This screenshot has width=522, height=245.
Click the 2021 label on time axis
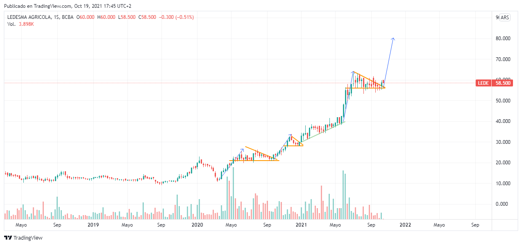[x=301, y=225]
